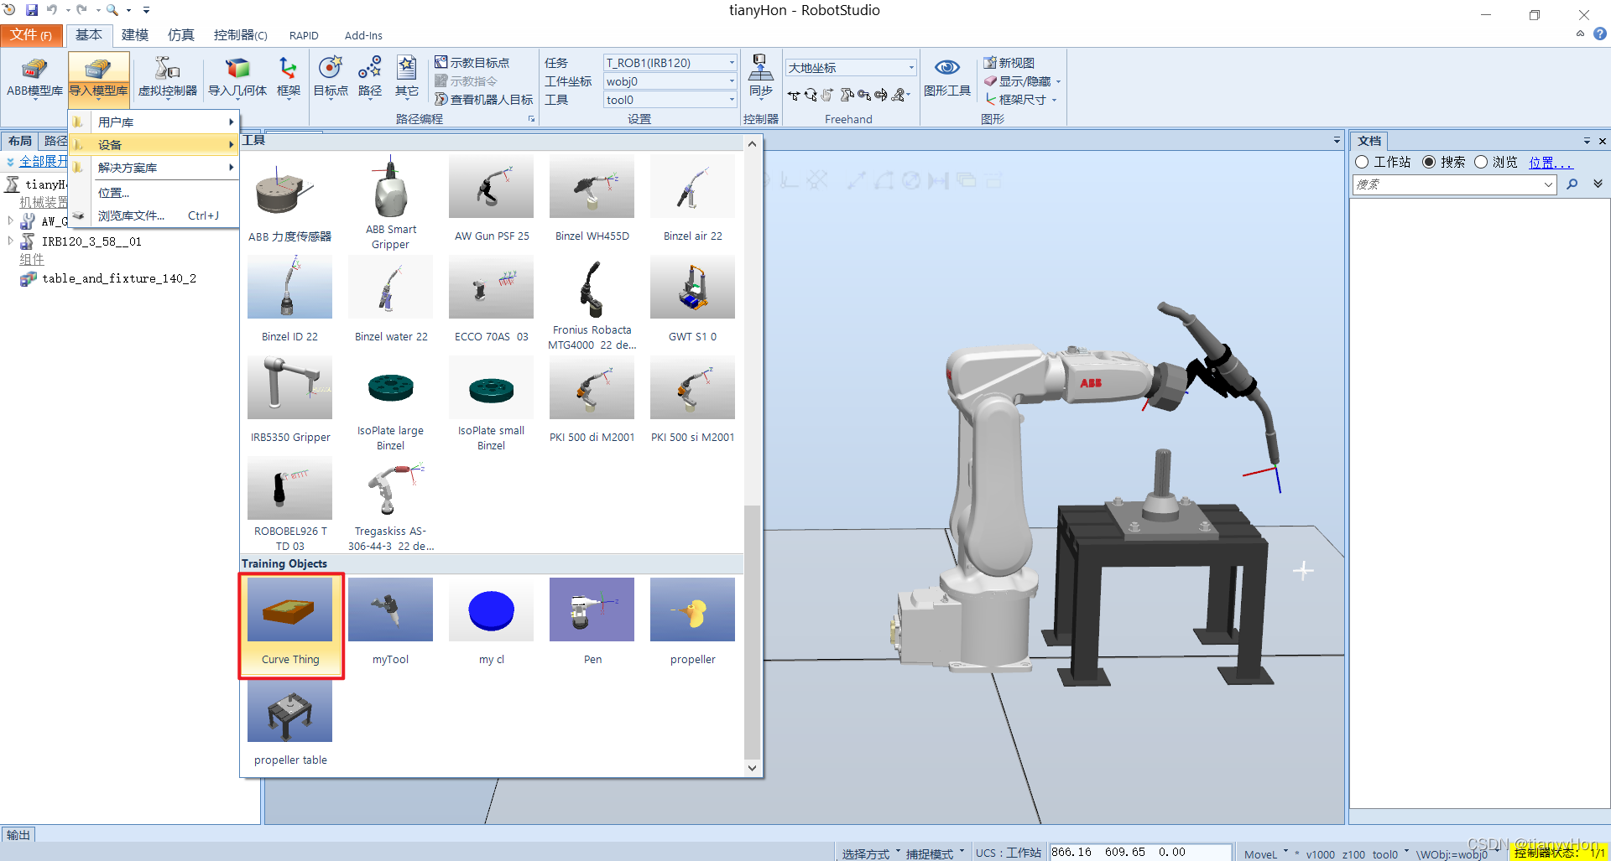This screenshot has height=861, width=1611.
Task: Click the save icon in quick access bar
Action: [x=32, y=10]
